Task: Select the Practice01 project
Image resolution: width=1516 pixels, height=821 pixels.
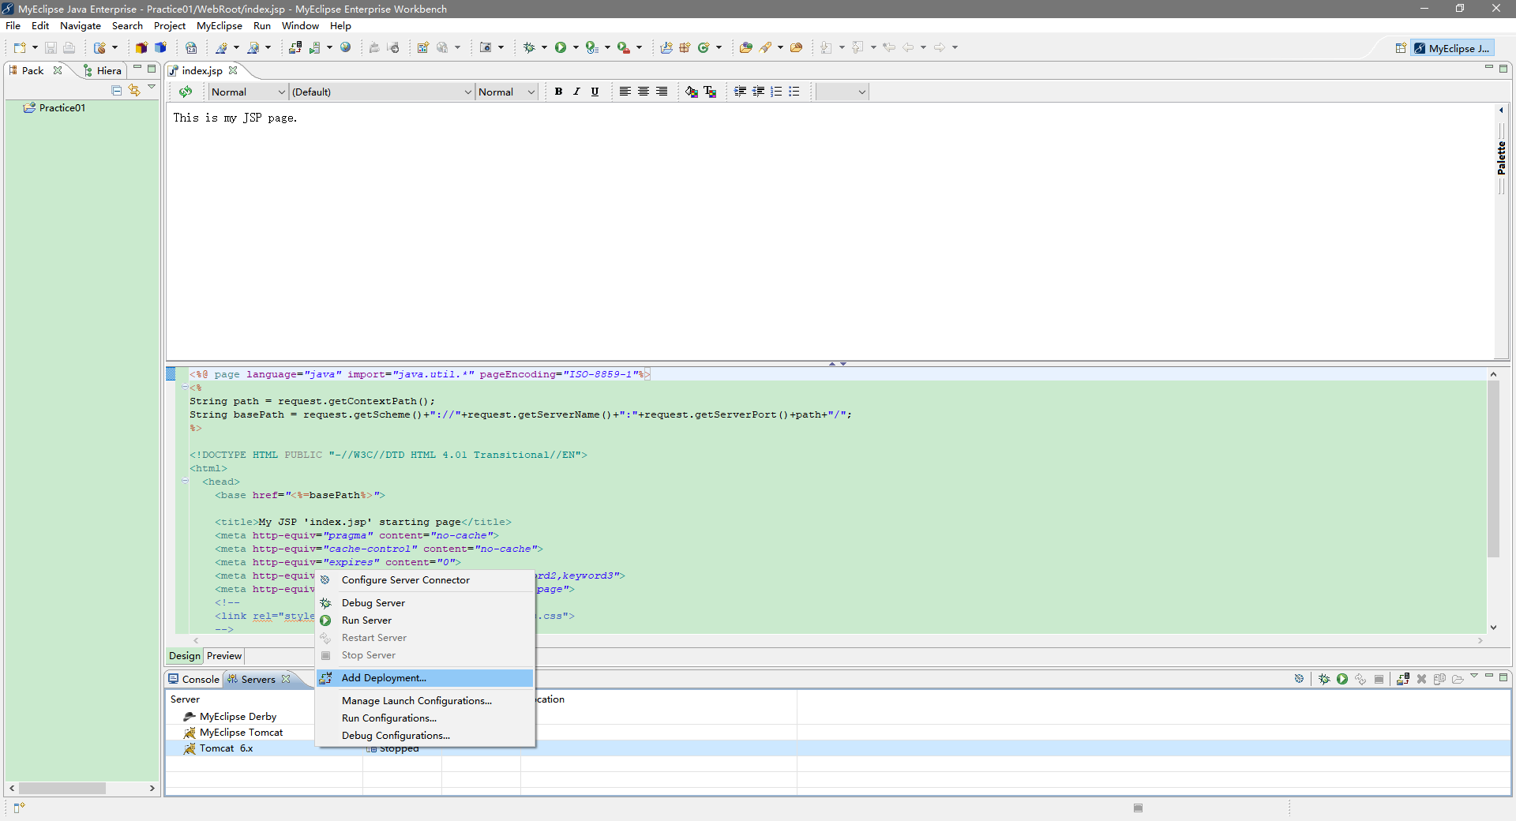Action: [54, 108]
